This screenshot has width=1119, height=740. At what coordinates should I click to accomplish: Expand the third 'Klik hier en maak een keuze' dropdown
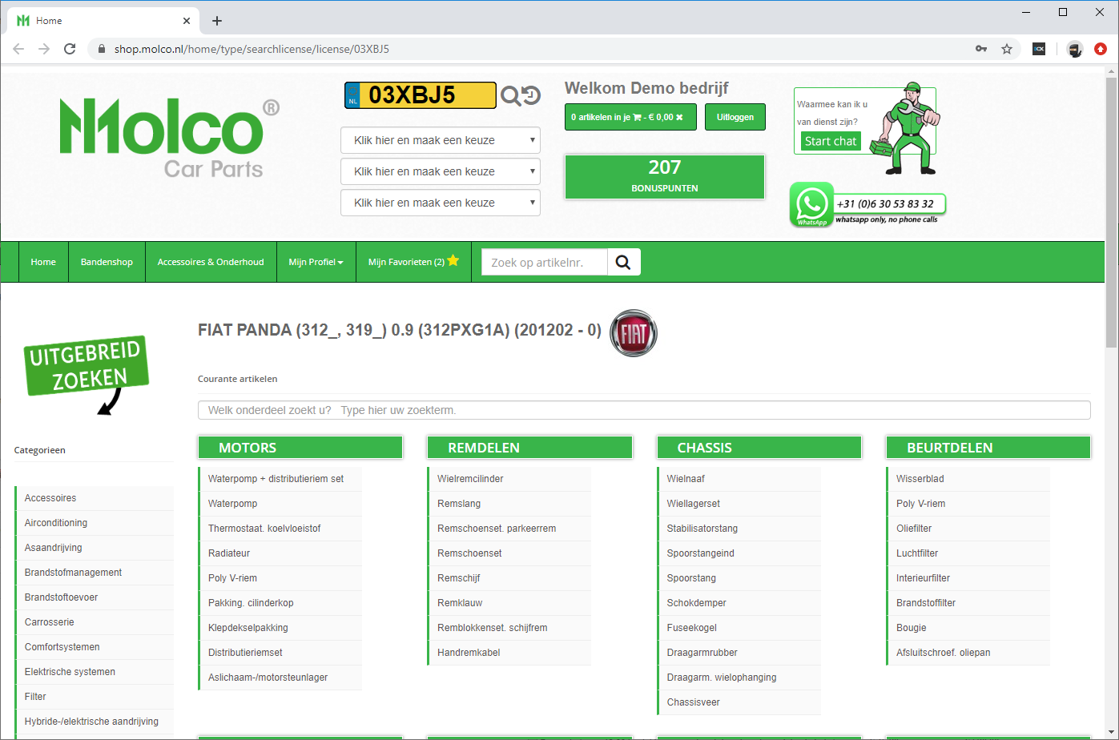click(441, 203)
